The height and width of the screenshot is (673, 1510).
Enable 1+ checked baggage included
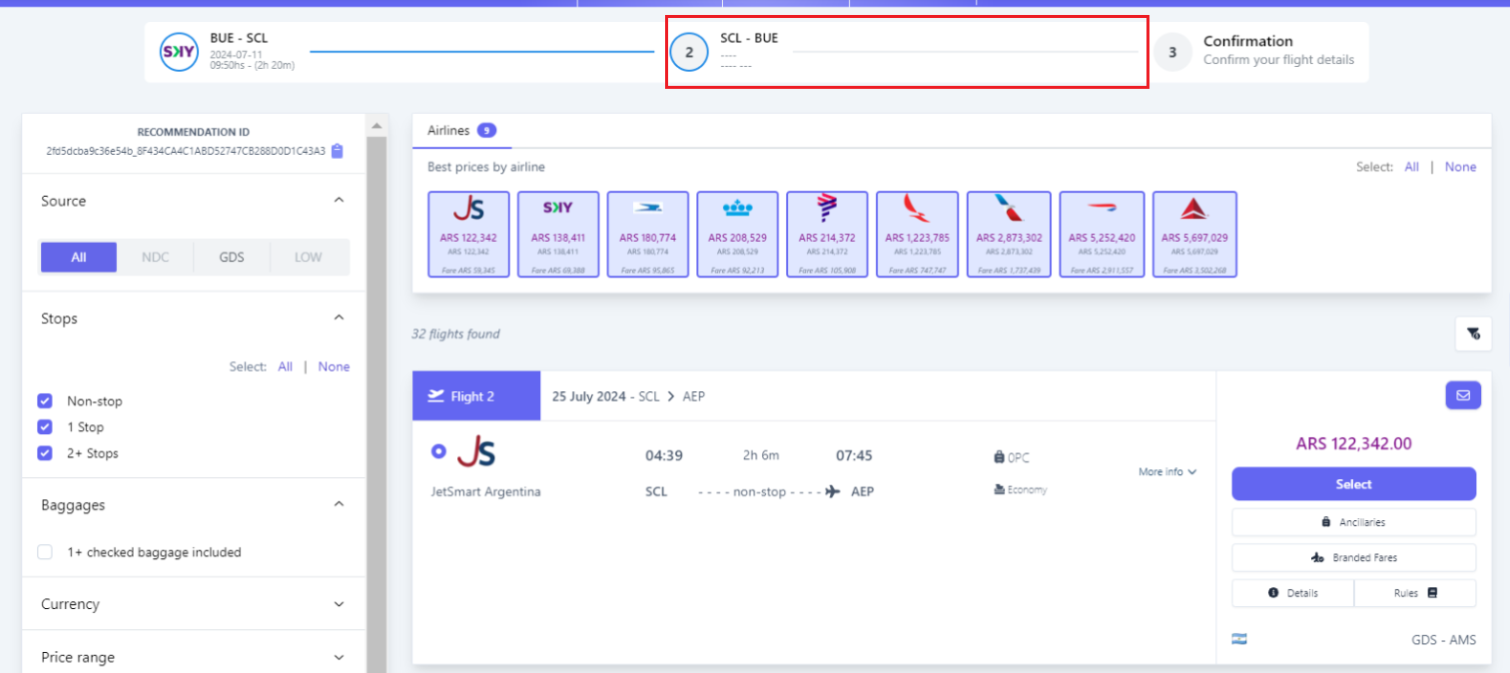tap(45, 552)
